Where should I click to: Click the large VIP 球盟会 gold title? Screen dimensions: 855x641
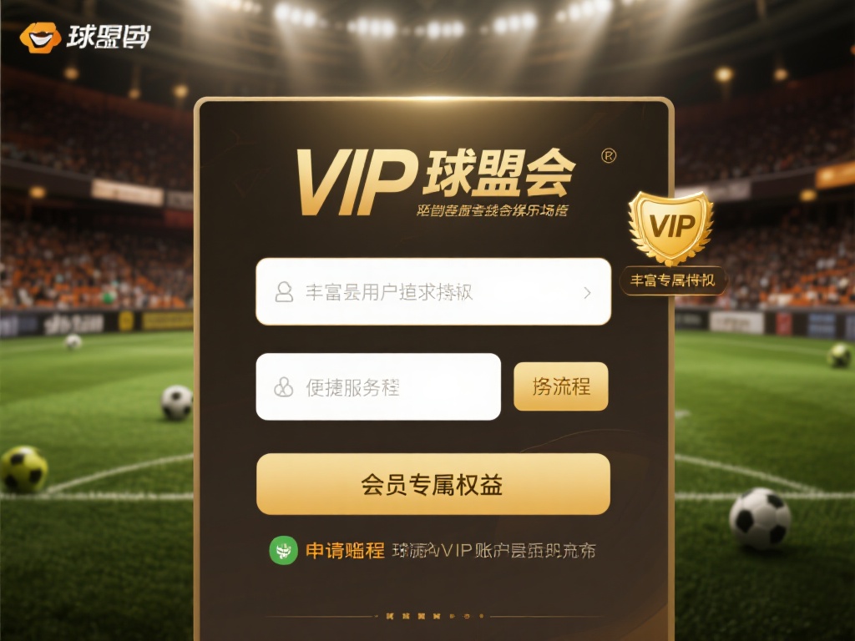pos(436,180)
